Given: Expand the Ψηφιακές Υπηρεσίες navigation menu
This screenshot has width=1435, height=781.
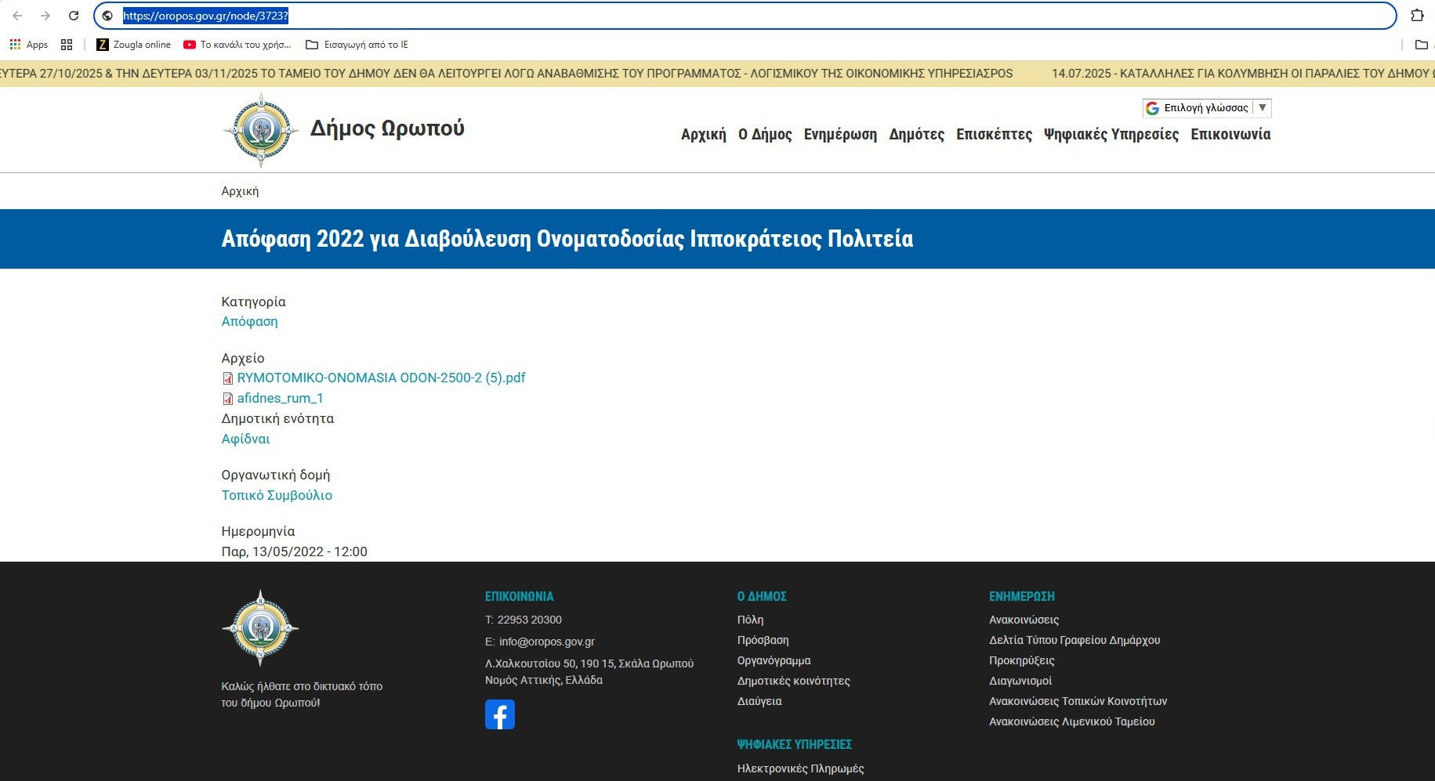Looking at the screenshot, I should [x=1111, y=135].
